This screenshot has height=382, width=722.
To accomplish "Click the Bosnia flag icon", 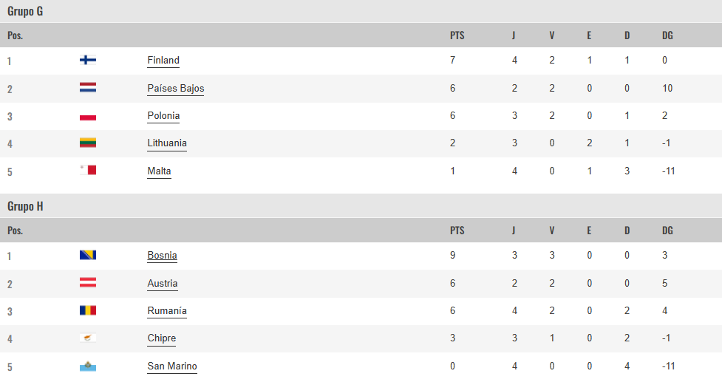I will [88, 255].
